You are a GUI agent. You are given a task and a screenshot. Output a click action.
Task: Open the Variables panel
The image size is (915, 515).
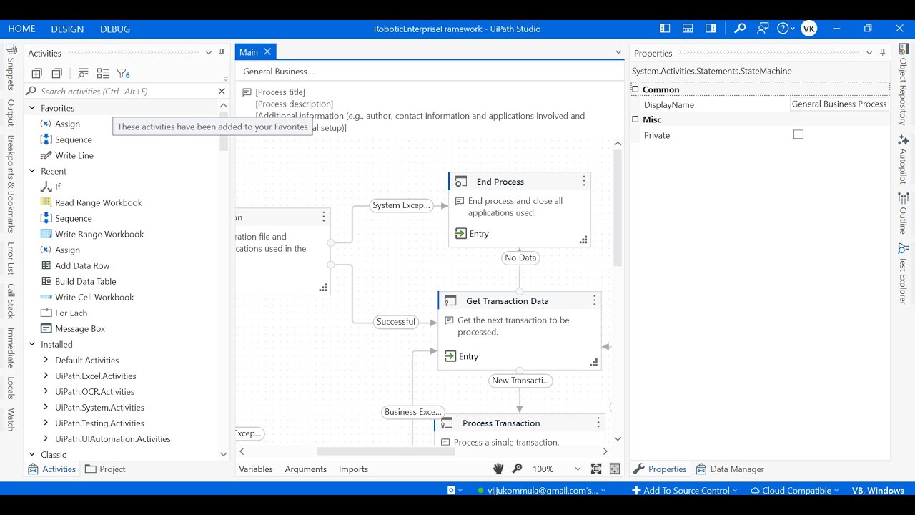click(256, 469)
